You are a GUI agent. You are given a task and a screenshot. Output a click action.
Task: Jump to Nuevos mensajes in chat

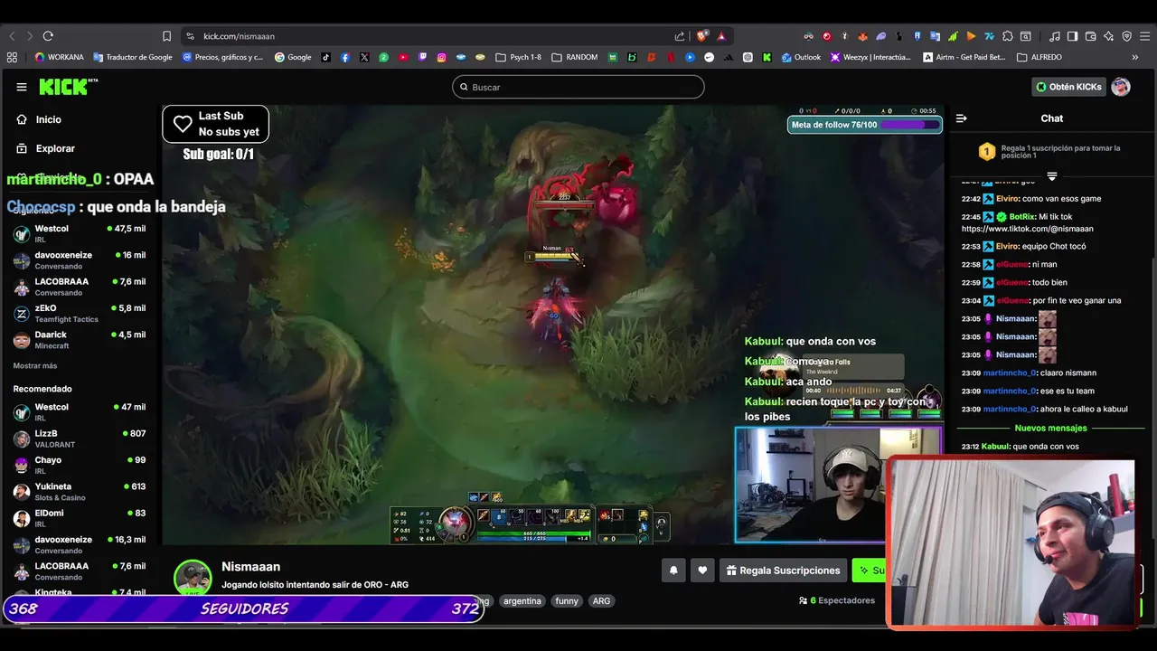1051,428
